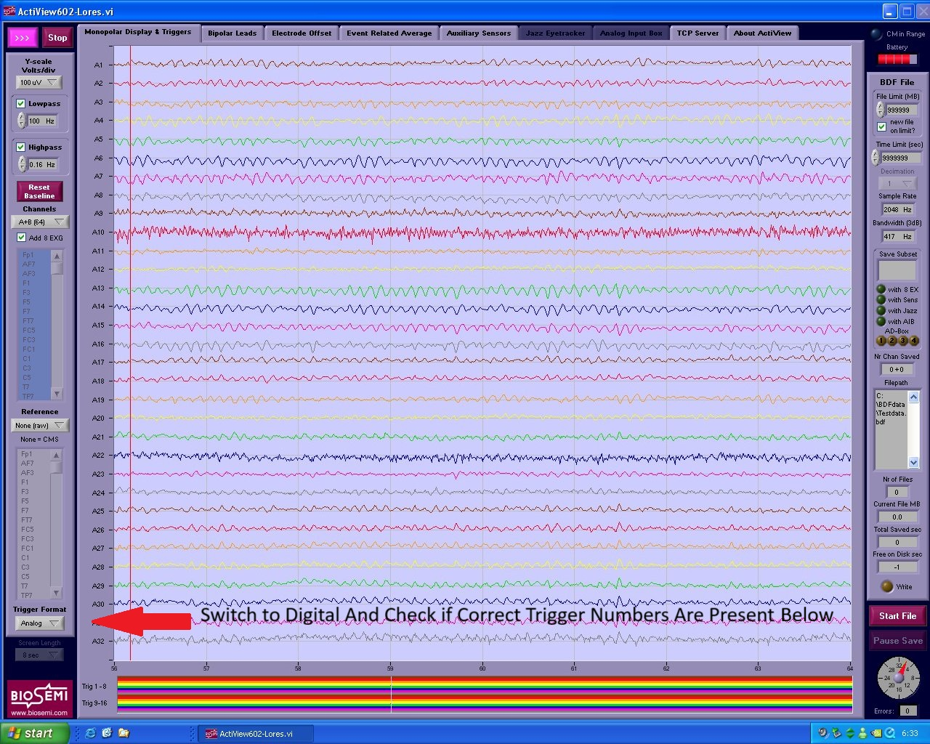Screen dimensions: 930x744
Task: Click the round channel dial knob
Action: coord(899,678)
